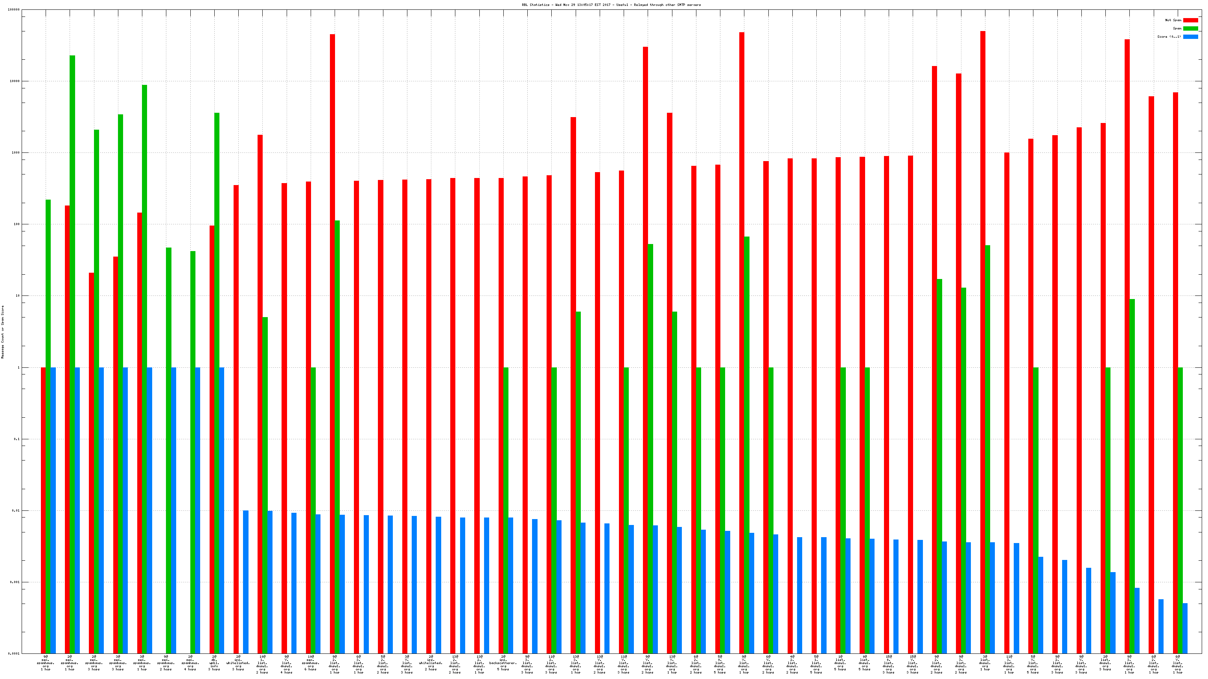Click the 0.01 y-axis tick label
The image size is (1208, 679).
pyautogui.click(x=15, y=511)
